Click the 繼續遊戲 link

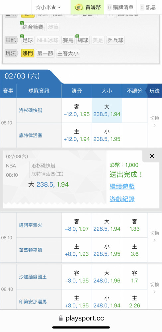pyautogui.click(x=122, y=187)
